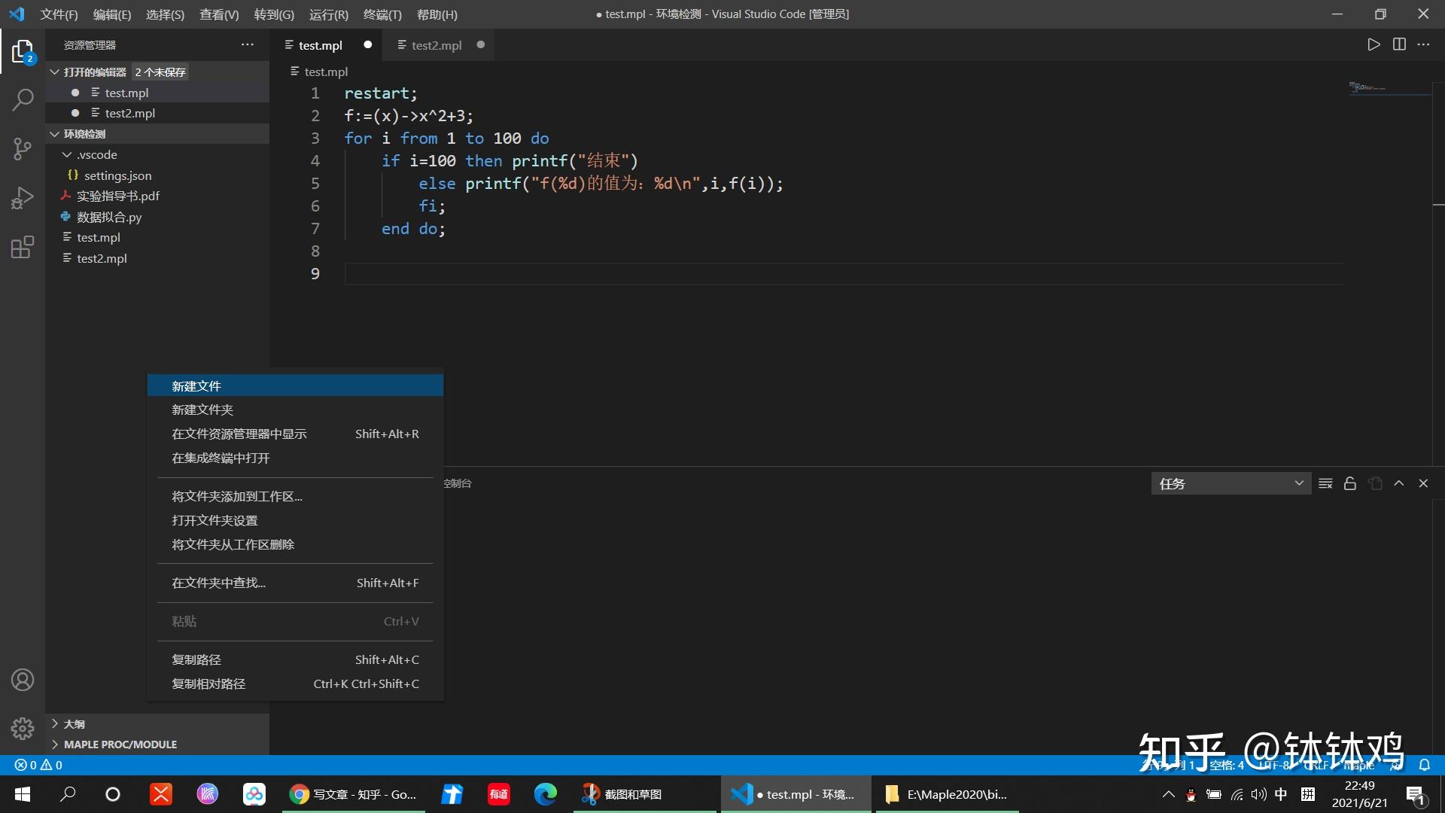Image resolution: width=1445 pixels, height=813 pixels.
Task: Open the Search sidebar icon
Action: 23,99
